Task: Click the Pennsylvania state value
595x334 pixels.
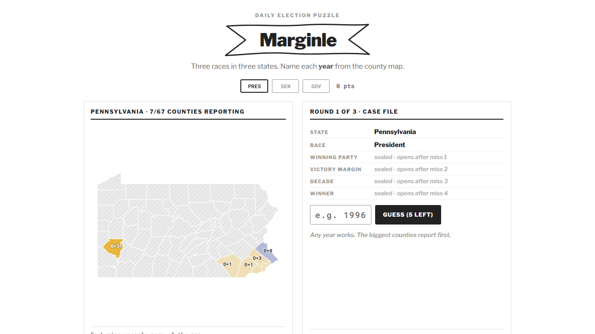Action: (x=395, y=132)
